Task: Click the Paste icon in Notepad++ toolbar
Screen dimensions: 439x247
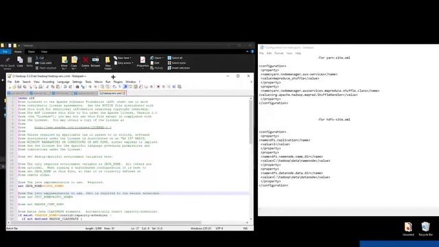Action: pos(58,87)
